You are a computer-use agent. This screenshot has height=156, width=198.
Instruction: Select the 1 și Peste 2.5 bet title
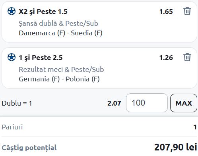41,58
